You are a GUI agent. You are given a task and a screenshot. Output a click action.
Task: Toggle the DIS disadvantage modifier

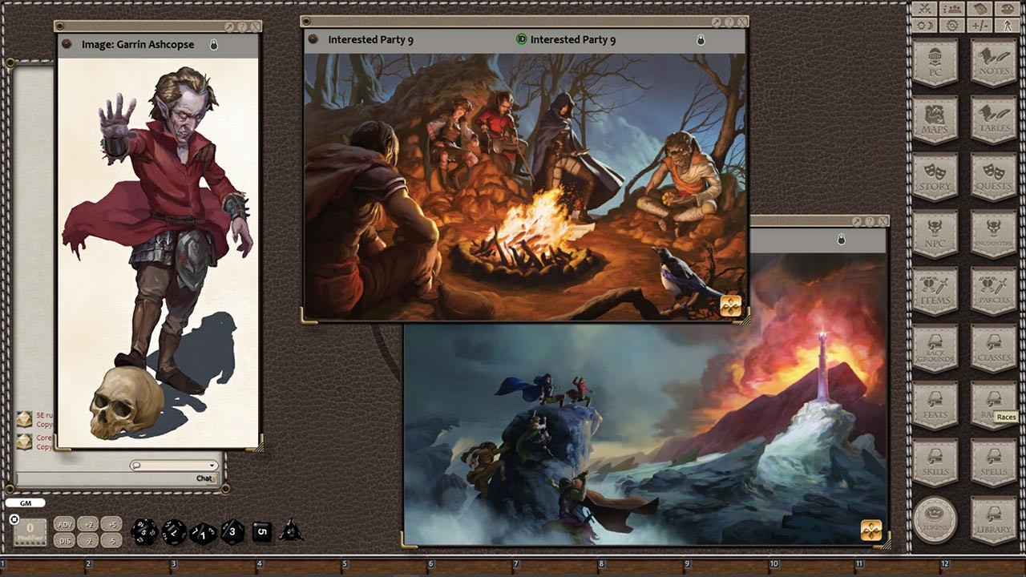click(66, 541)
